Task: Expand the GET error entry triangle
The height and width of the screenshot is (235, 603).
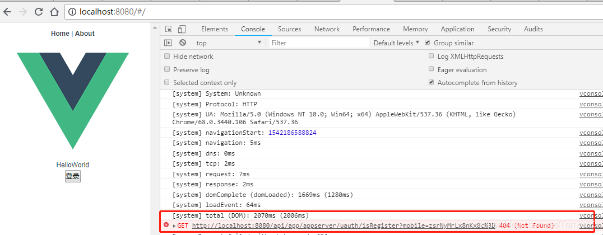Action: click(174, 226)
